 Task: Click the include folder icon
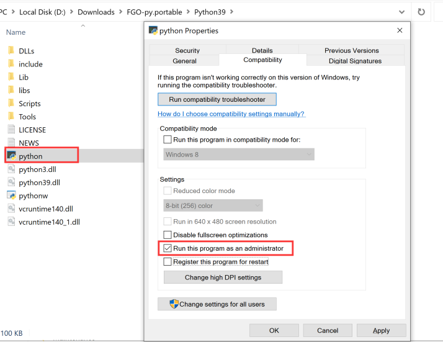[11, 63]
